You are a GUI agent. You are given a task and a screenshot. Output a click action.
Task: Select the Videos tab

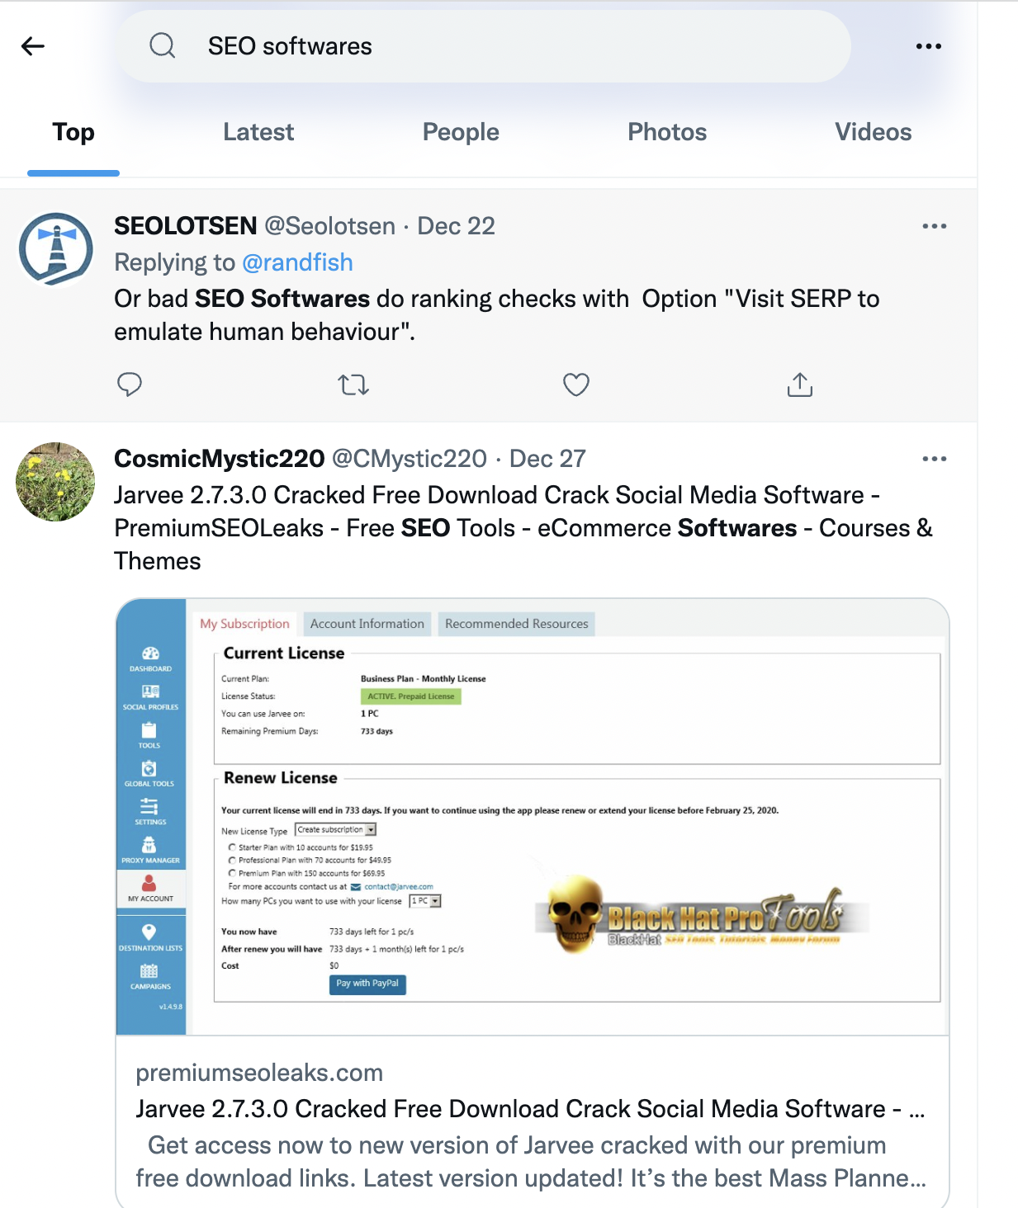[874, 132]
